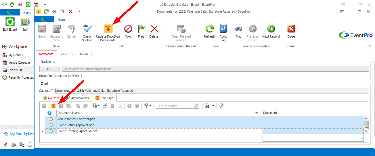Open the Home ribbon tab in the DocuSign window

coord(61,19)
